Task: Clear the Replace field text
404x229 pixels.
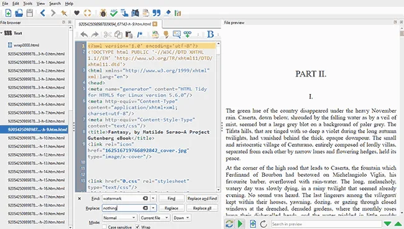Action: point(145,208)
